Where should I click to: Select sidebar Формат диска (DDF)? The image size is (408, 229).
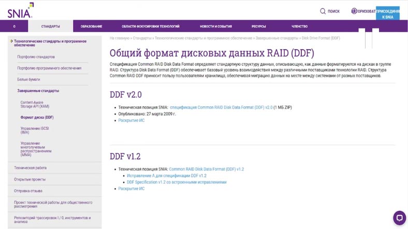(37, 117)
